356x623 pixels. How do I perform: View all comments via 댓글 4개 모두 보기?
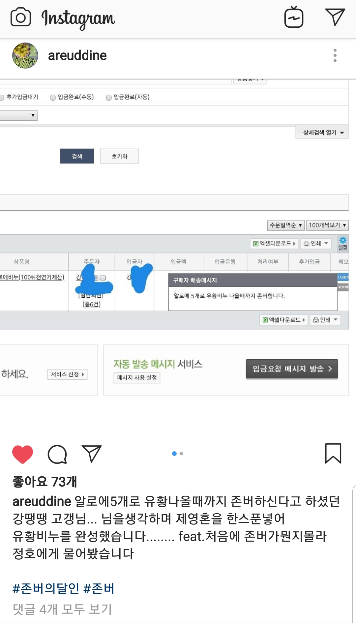[62, 609]
